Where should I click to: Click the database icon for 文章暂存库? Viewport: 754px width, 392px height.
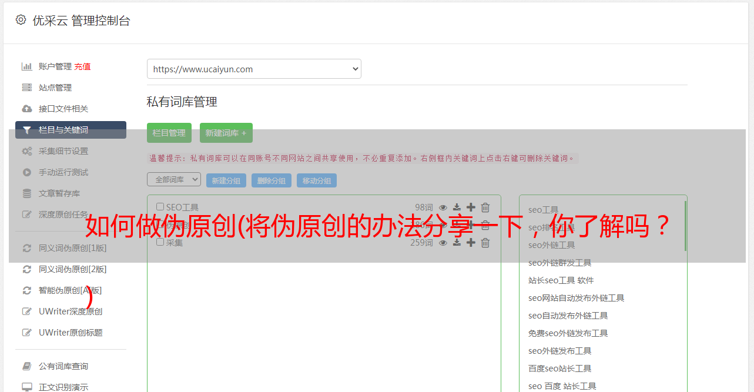coord(26,193)
